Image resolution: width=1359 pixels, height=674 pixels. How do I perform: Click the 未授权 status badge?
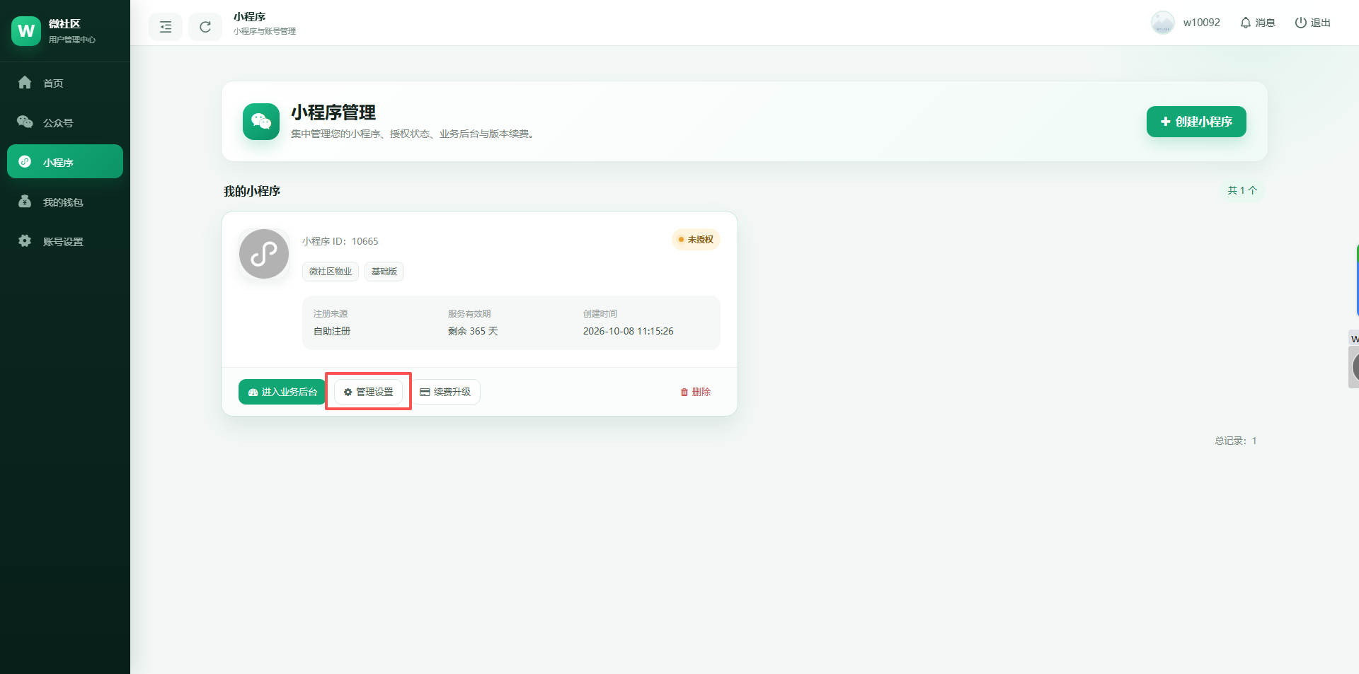[x=696, y=240]
